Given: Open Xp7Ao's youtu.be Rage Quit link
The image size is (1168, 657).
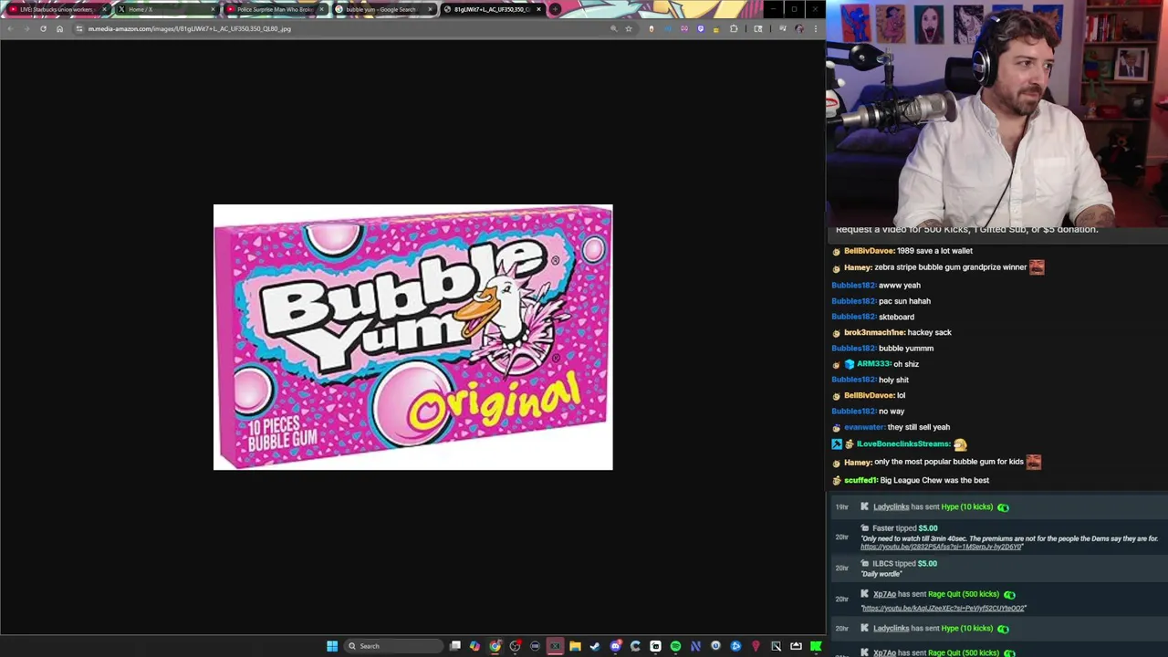Looking at the screenshot, I should click(944, 608).
